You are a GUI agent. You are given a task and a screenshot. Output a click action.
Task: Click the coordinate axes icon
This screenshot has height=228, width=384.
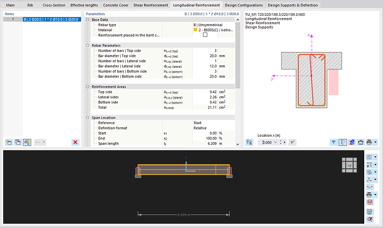[369, 180]
